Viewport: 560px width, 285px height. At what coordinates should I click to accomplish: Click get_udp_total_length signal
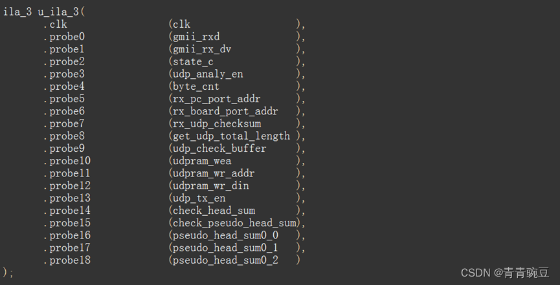[x=231, y=136]
